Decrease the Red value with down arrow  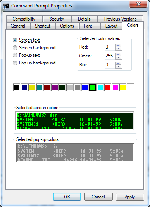(118, 49)
